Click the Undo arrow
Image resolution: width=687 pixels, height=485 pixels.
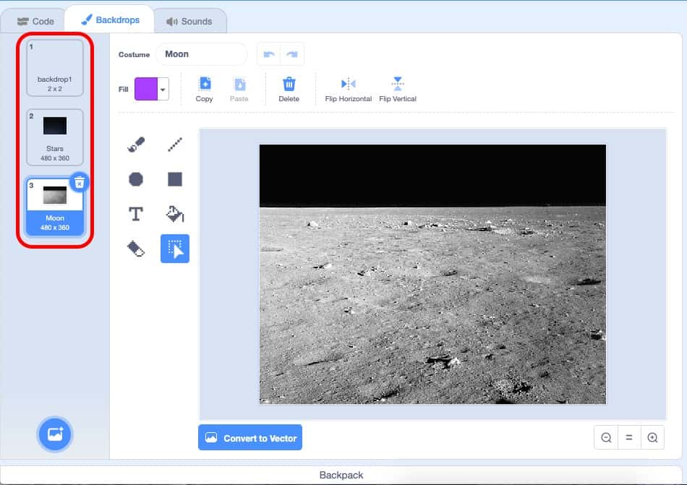269,54
